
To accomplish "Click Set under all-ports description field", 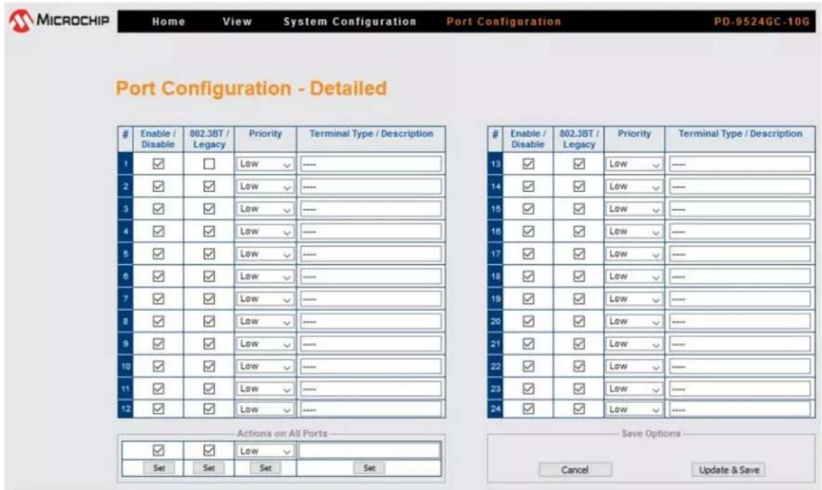I will point(369,468).
